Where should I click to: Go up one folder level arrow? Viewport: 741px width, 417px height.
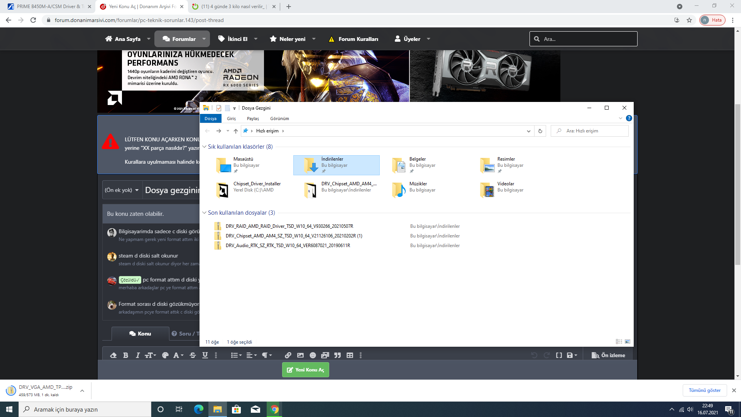(236, 131)
